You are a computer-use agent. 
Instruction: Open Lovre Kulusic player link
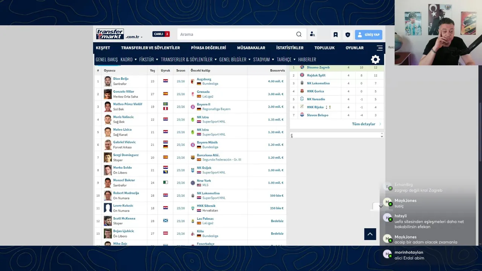[x=123, y=206]
